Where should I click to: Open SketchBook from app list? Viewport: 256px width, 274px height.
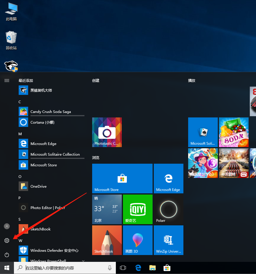point(52,229)
